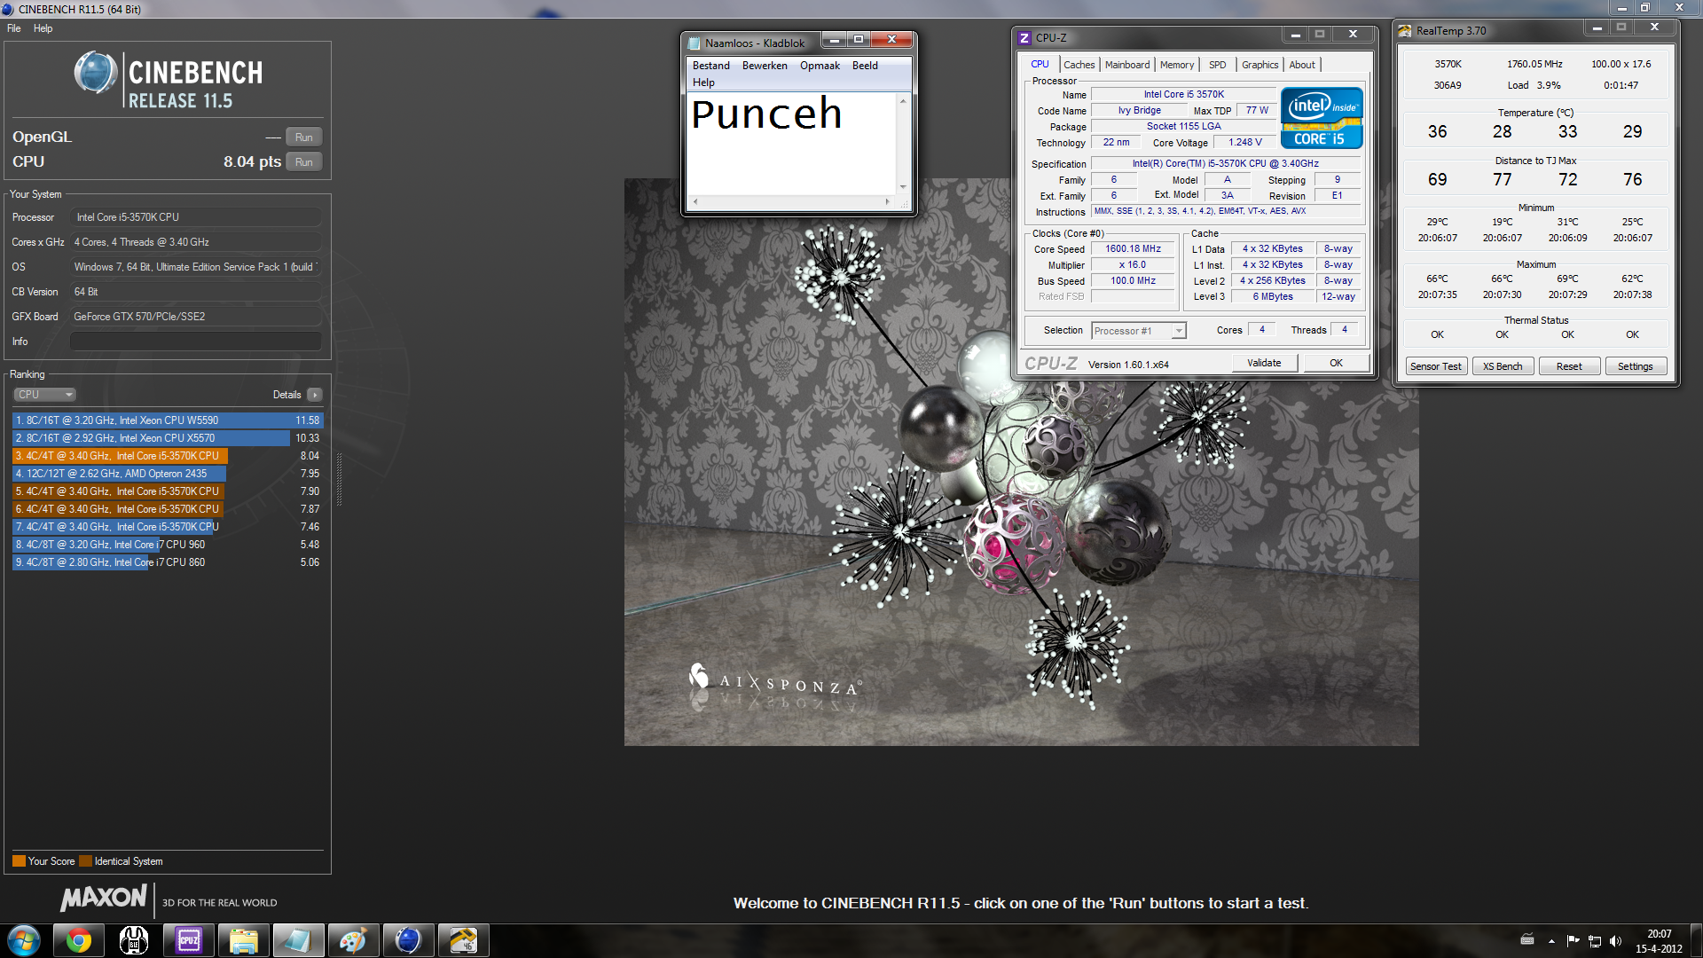The image size is (1703, 958).
Task: Open Notepad's Bestand menu
Action: (x=710, y=66)
